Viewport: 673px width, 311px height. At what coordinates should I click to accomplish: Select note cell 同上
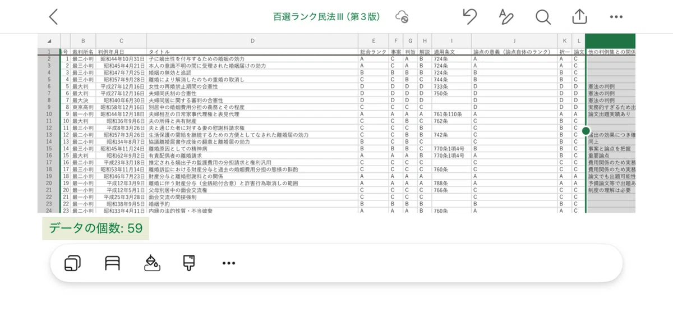pyautogui.click(x=610, y=142)
